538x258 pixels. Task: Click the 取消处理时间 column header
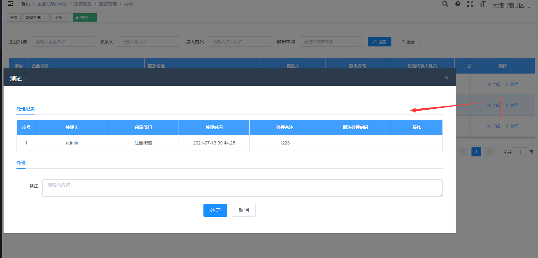click(x=356, y=127)
